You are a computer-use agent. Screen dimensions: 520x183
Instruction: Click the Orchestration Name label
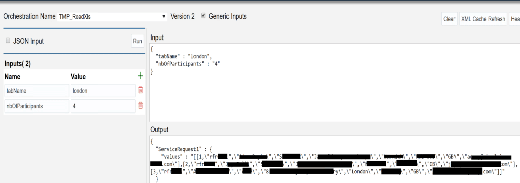(x=29, y=17)
